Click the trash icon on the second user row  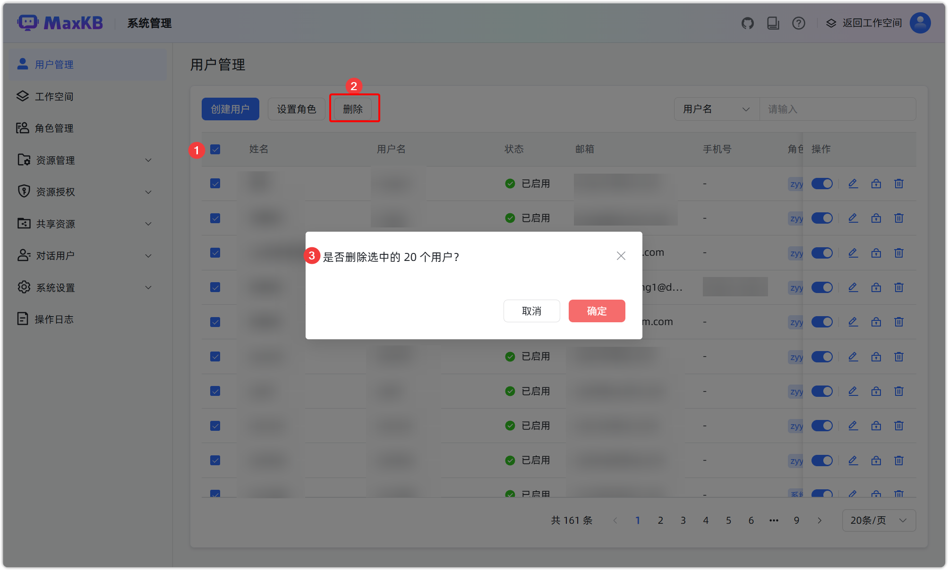point(898,218)
